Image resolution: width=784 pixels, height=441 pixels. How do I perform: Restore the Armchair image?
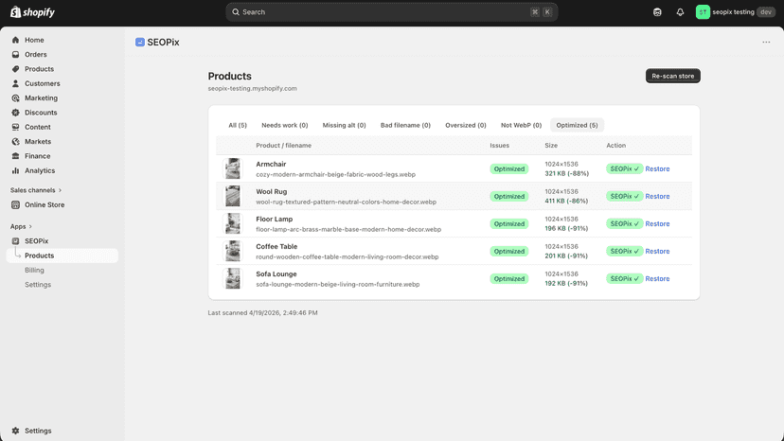(x=657, y=169)
